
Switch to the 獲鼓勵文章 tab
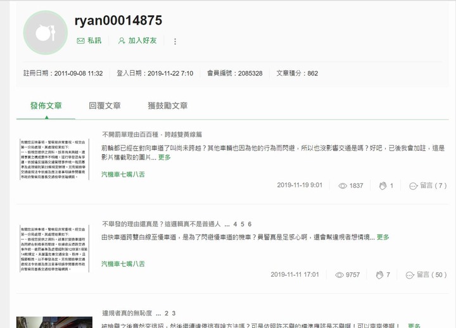[167, 106]
